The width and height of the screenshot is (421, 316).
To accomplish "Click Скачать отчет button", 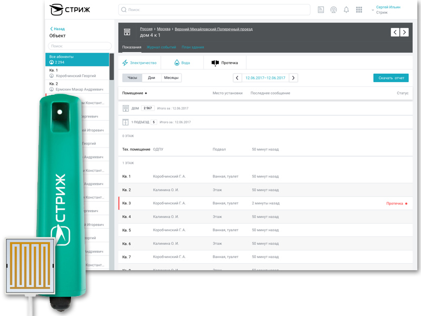I will tap(391, 78).
